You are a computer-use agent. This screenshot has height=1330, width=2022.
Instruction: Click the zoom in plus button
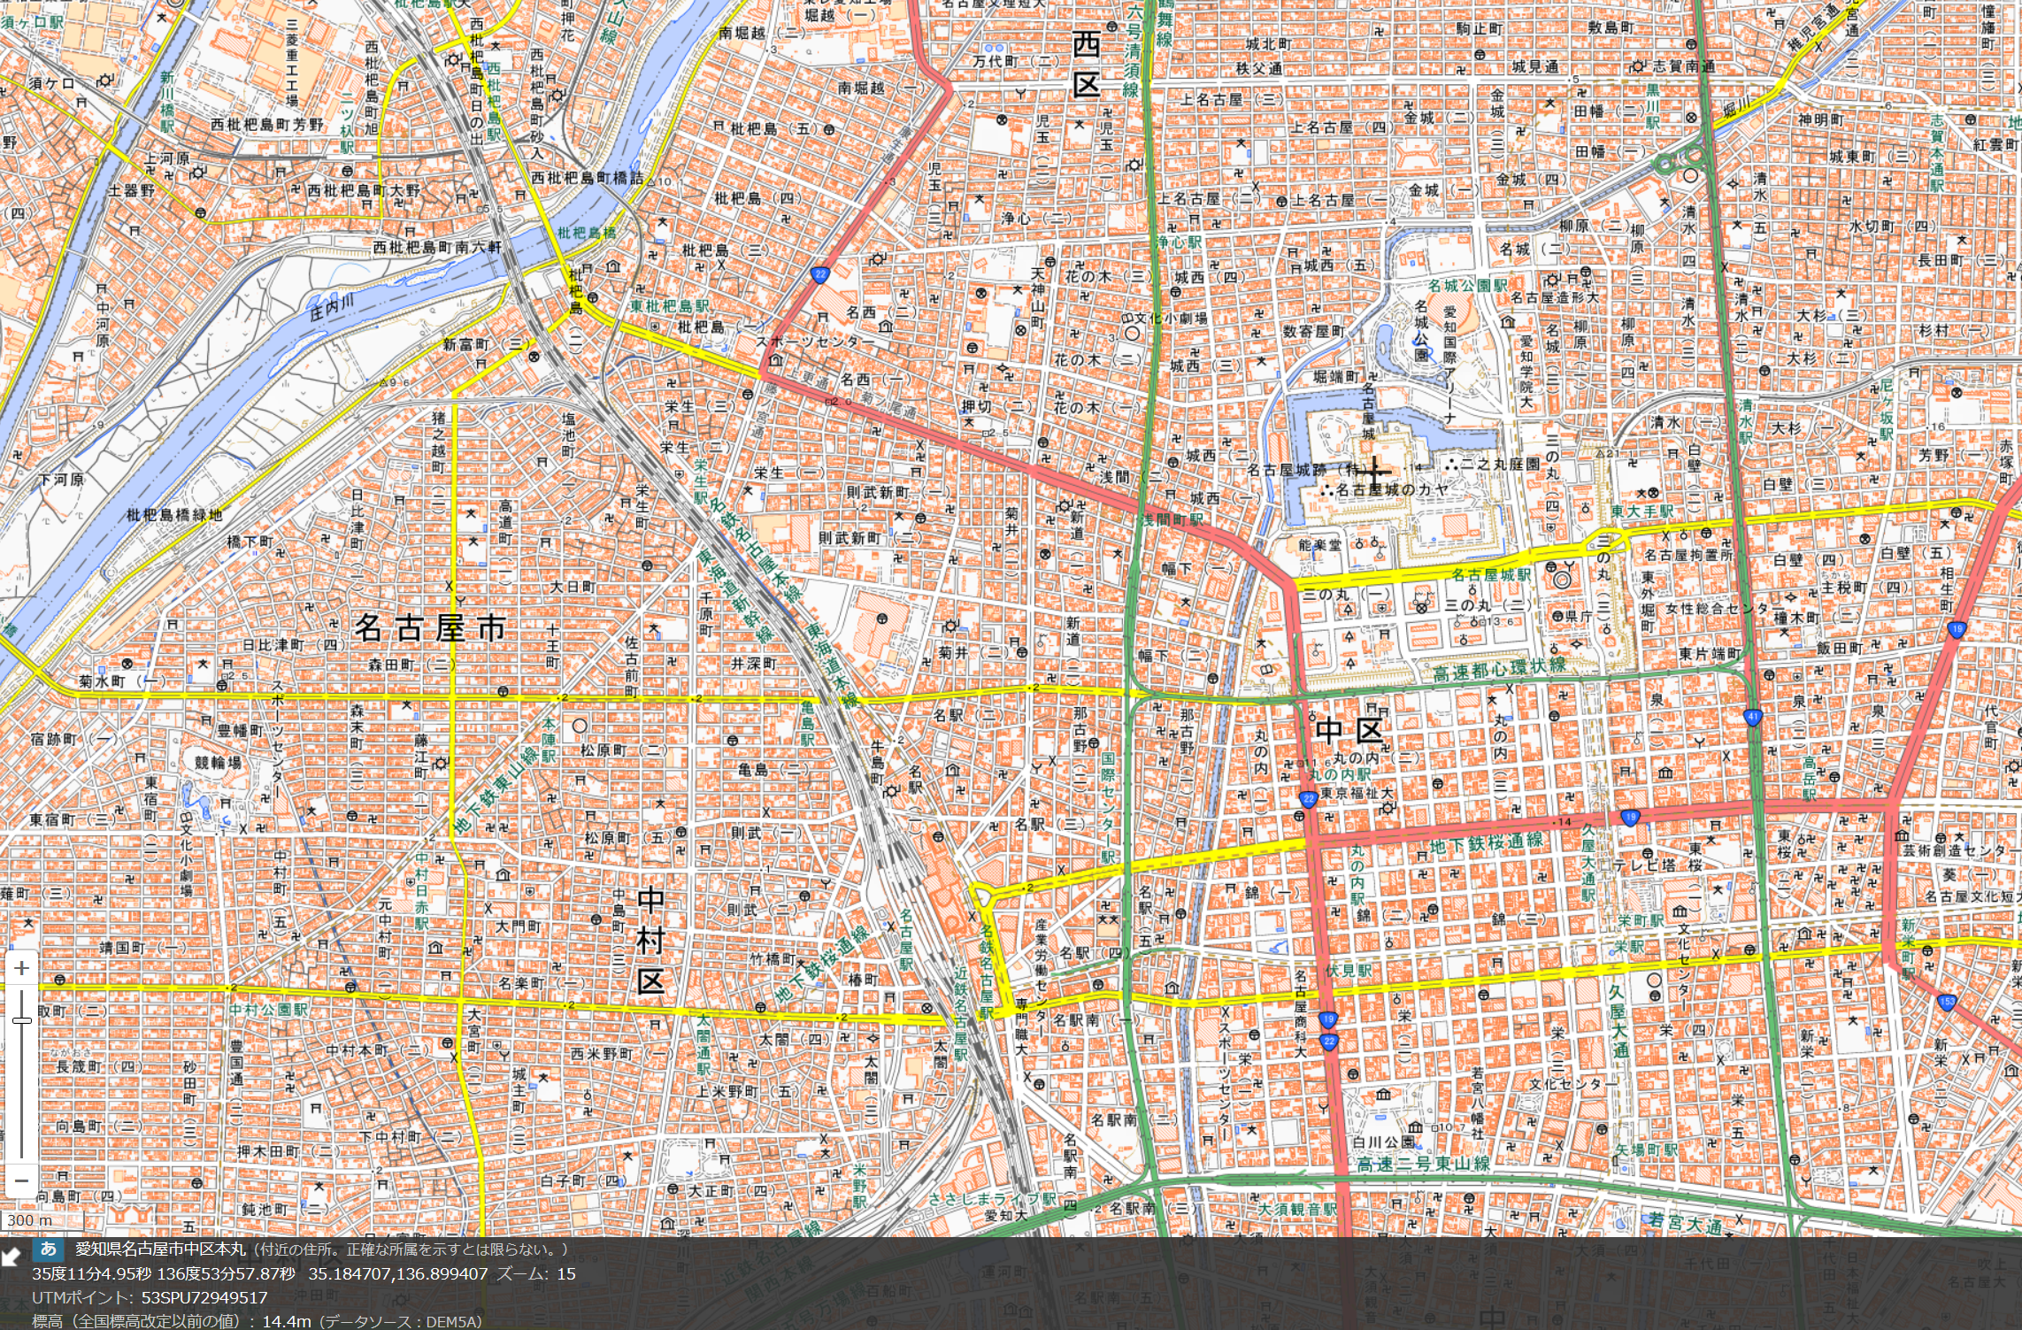(21, 967)
